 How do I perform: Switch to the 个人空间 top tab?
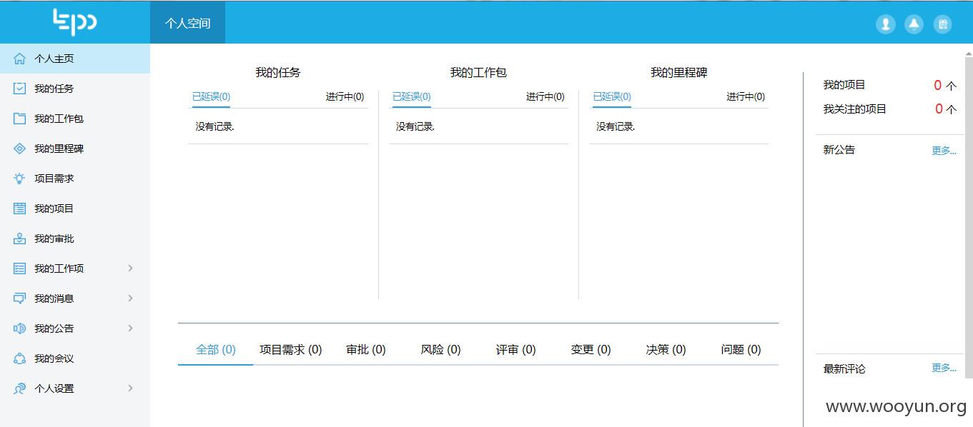[x=187, y=23]
